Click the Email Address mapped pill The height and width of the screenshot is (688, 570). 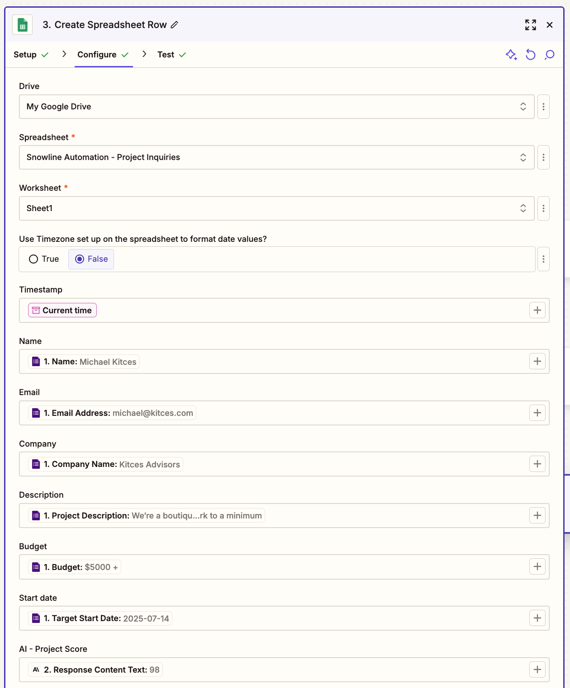pyautogui.click(x=112, y=413)
